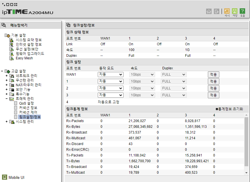Click the 메뉴탐색기 search magnifier icon
Screen dimensions: 250x182
[4, 25]
